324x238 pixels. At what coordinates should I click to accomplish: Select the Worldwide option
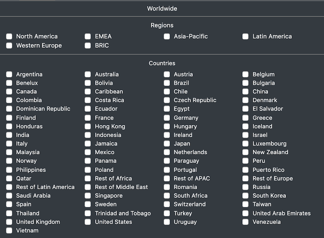162,8
